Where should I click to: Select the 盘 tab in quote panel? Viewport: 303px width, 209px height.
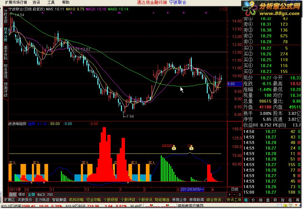coord(268,200)
